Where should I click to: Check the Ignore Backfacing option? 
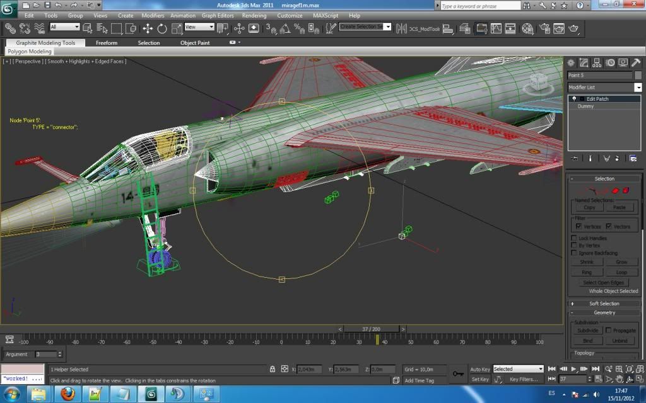point(574,253)
